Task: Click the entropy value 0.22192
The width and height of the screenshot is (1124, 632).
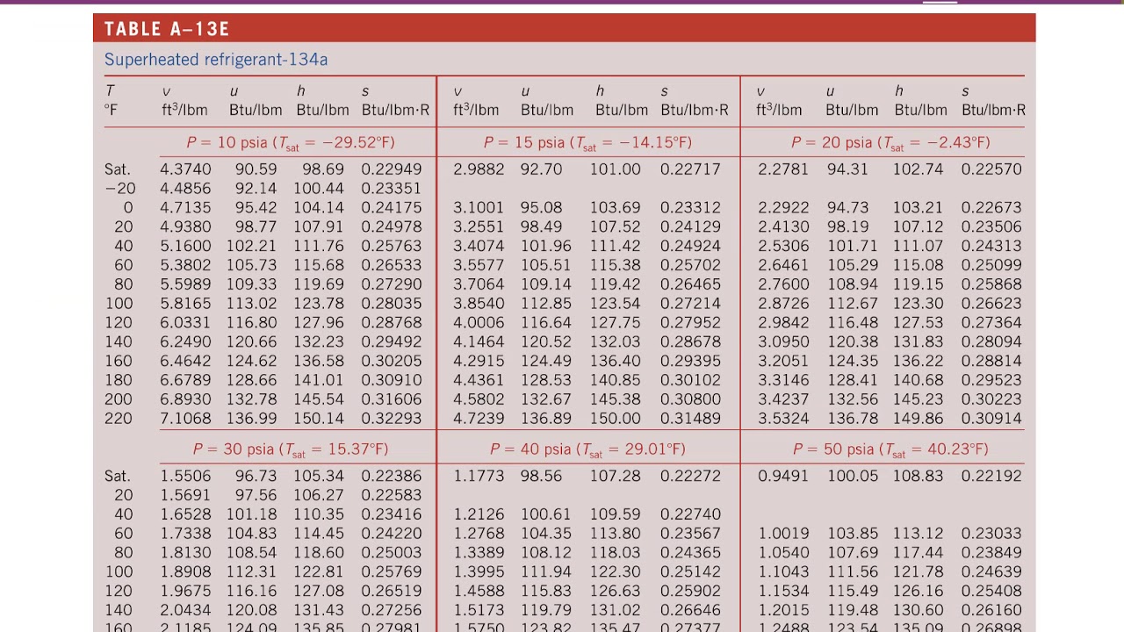Action: pyautogui.click(x=991, y=476)
